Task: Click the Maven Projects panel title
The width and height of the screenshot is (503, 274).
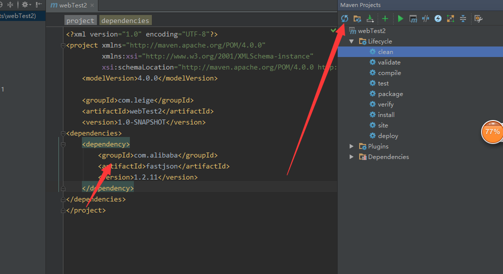Action: tap(360, 5)
